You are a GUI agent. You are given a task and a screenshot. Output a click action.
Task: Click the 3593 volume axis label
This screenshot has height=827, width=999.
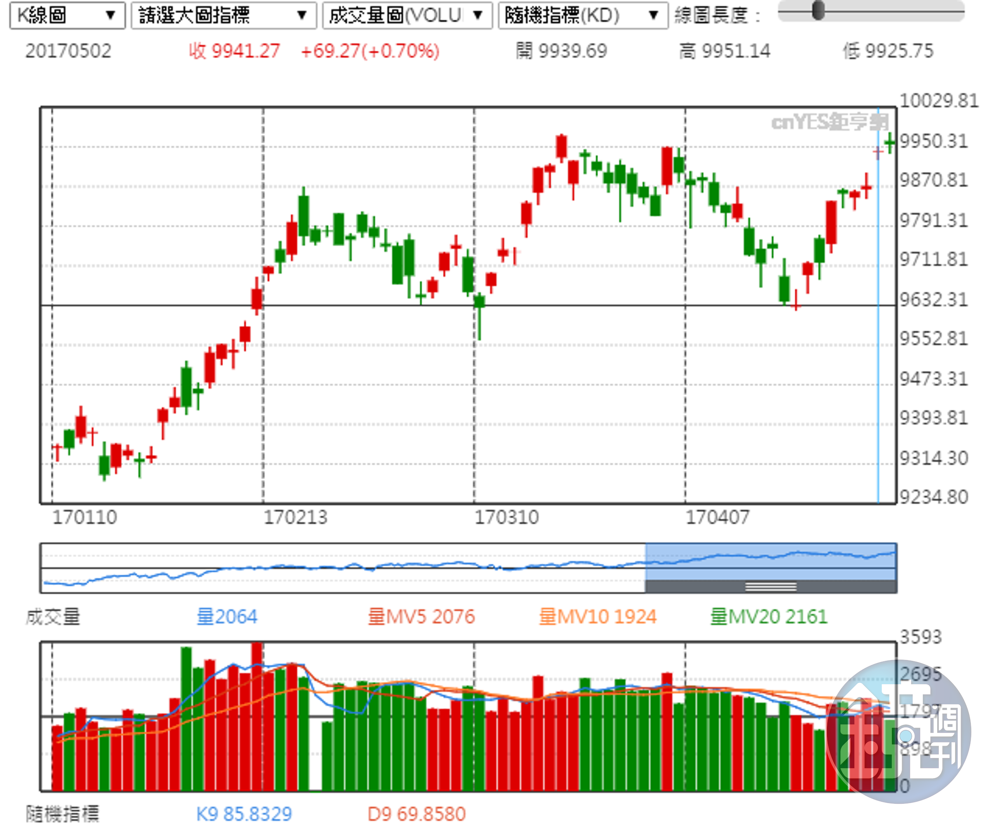click(x=920, y=636)
